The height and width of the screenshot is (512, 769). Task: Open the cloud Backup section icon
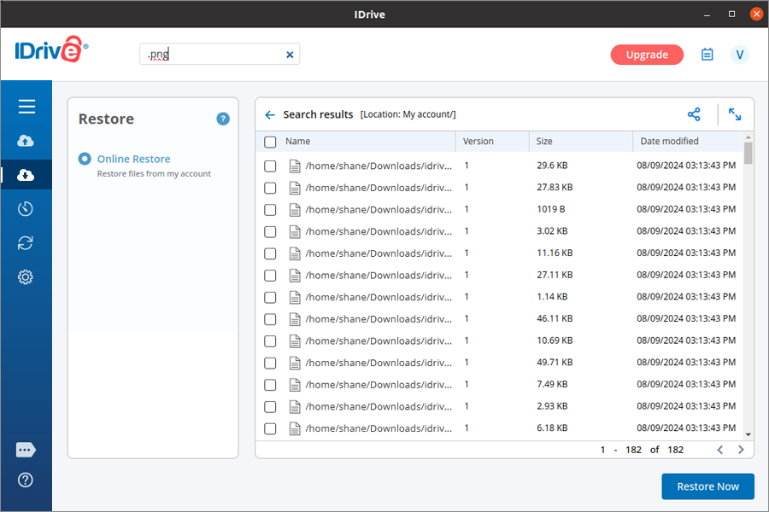pos(26,141)
